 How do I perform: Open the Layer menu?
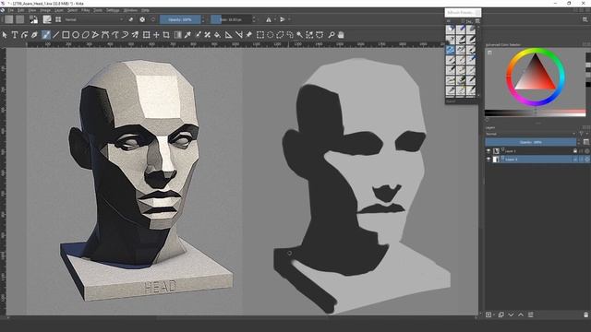[x=59, y=10]
